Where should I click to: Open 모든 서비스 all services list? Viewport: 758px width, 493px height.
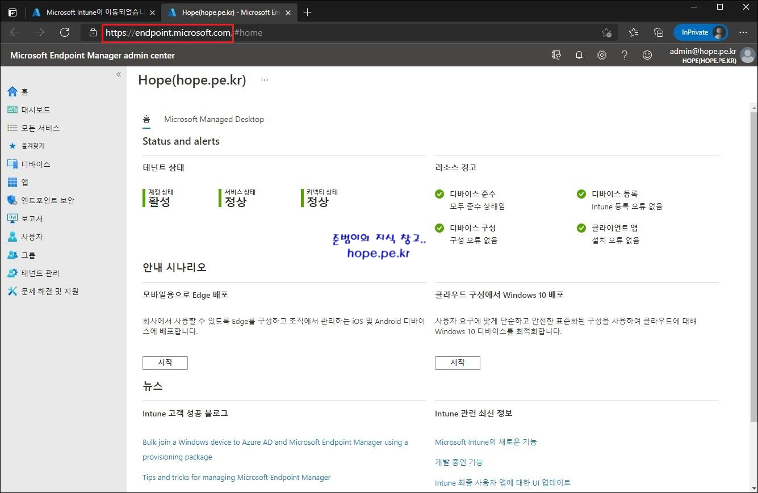coord(33,128)
